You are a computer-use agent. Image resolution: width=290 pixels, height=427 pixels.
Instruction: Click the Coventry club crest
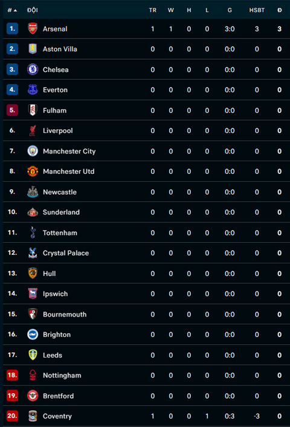click(33, 416)
